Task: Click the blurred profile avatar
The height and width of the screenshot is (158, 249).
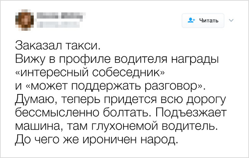Action: click(25, 19)
